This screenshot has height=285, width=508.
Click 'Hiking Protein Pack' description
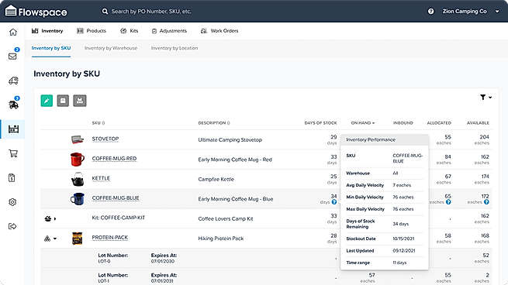[221, 239]
